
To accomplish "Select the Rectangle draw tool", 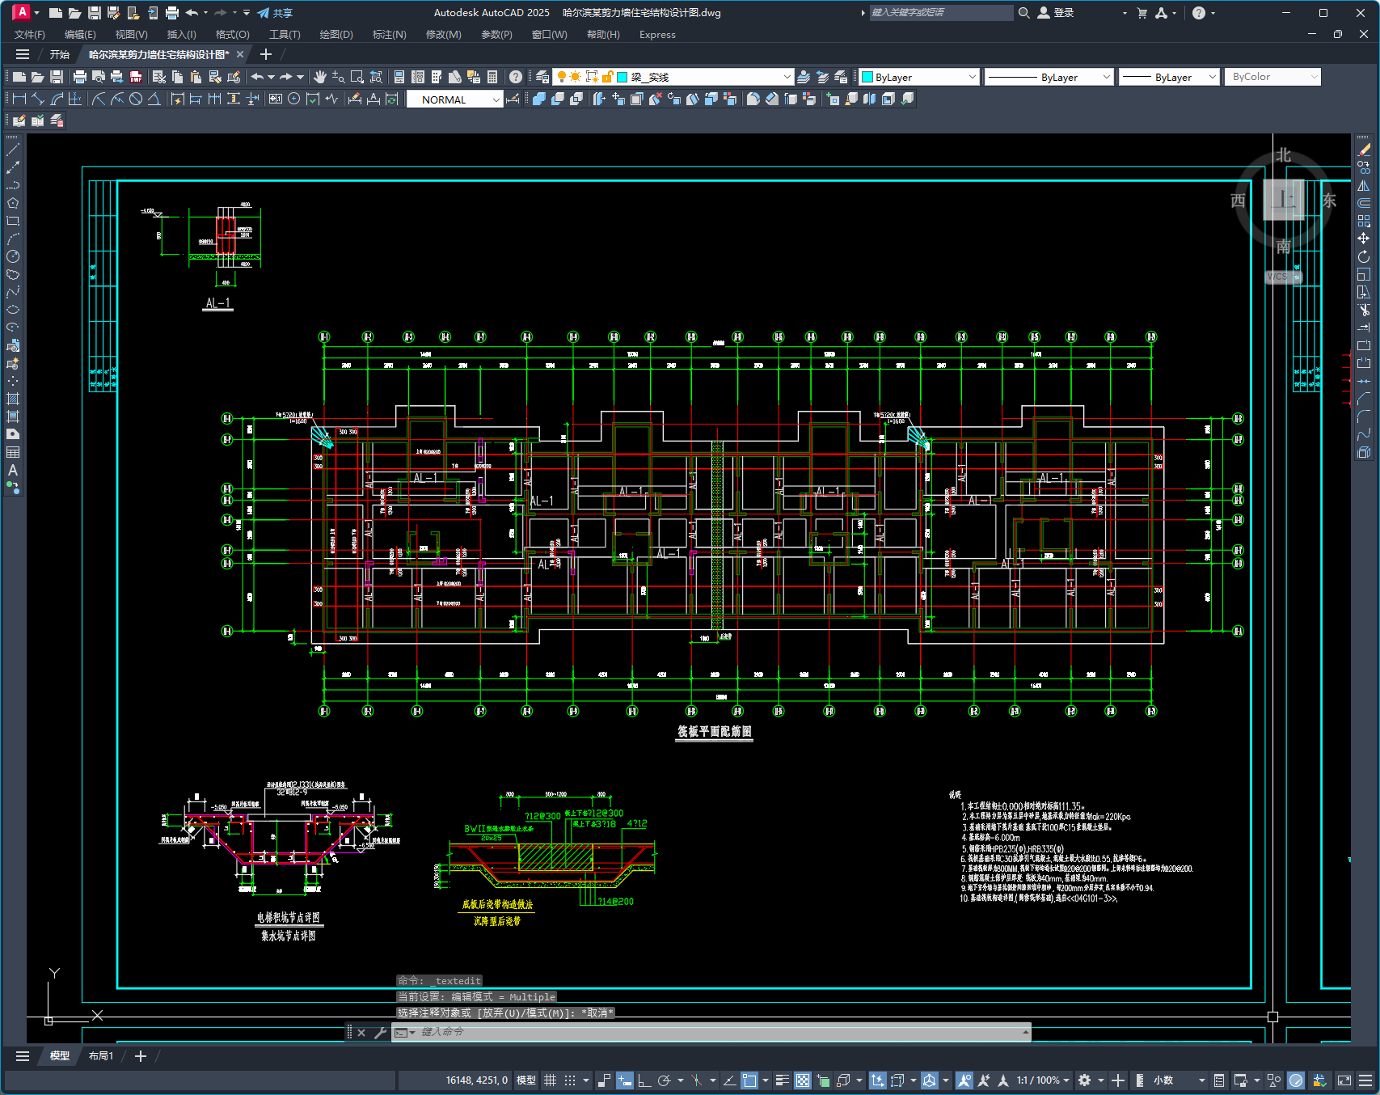I will (13, 221).
